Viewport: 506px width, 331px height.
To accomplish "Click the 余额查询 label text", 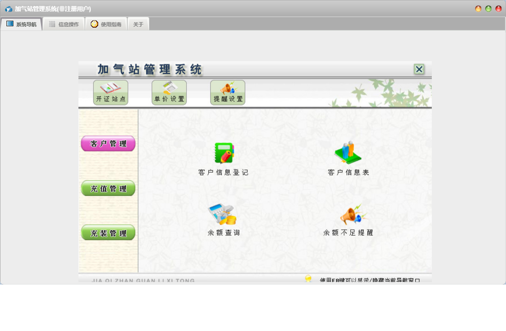I will point(224,232).
